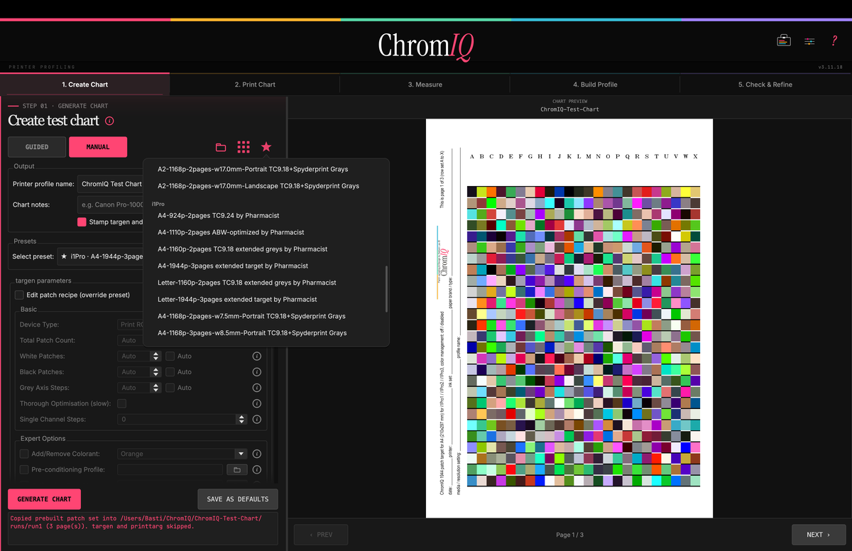
Task: Adjust Grey Axis Steps stepper arrows
Action: (x=155, y=388)
